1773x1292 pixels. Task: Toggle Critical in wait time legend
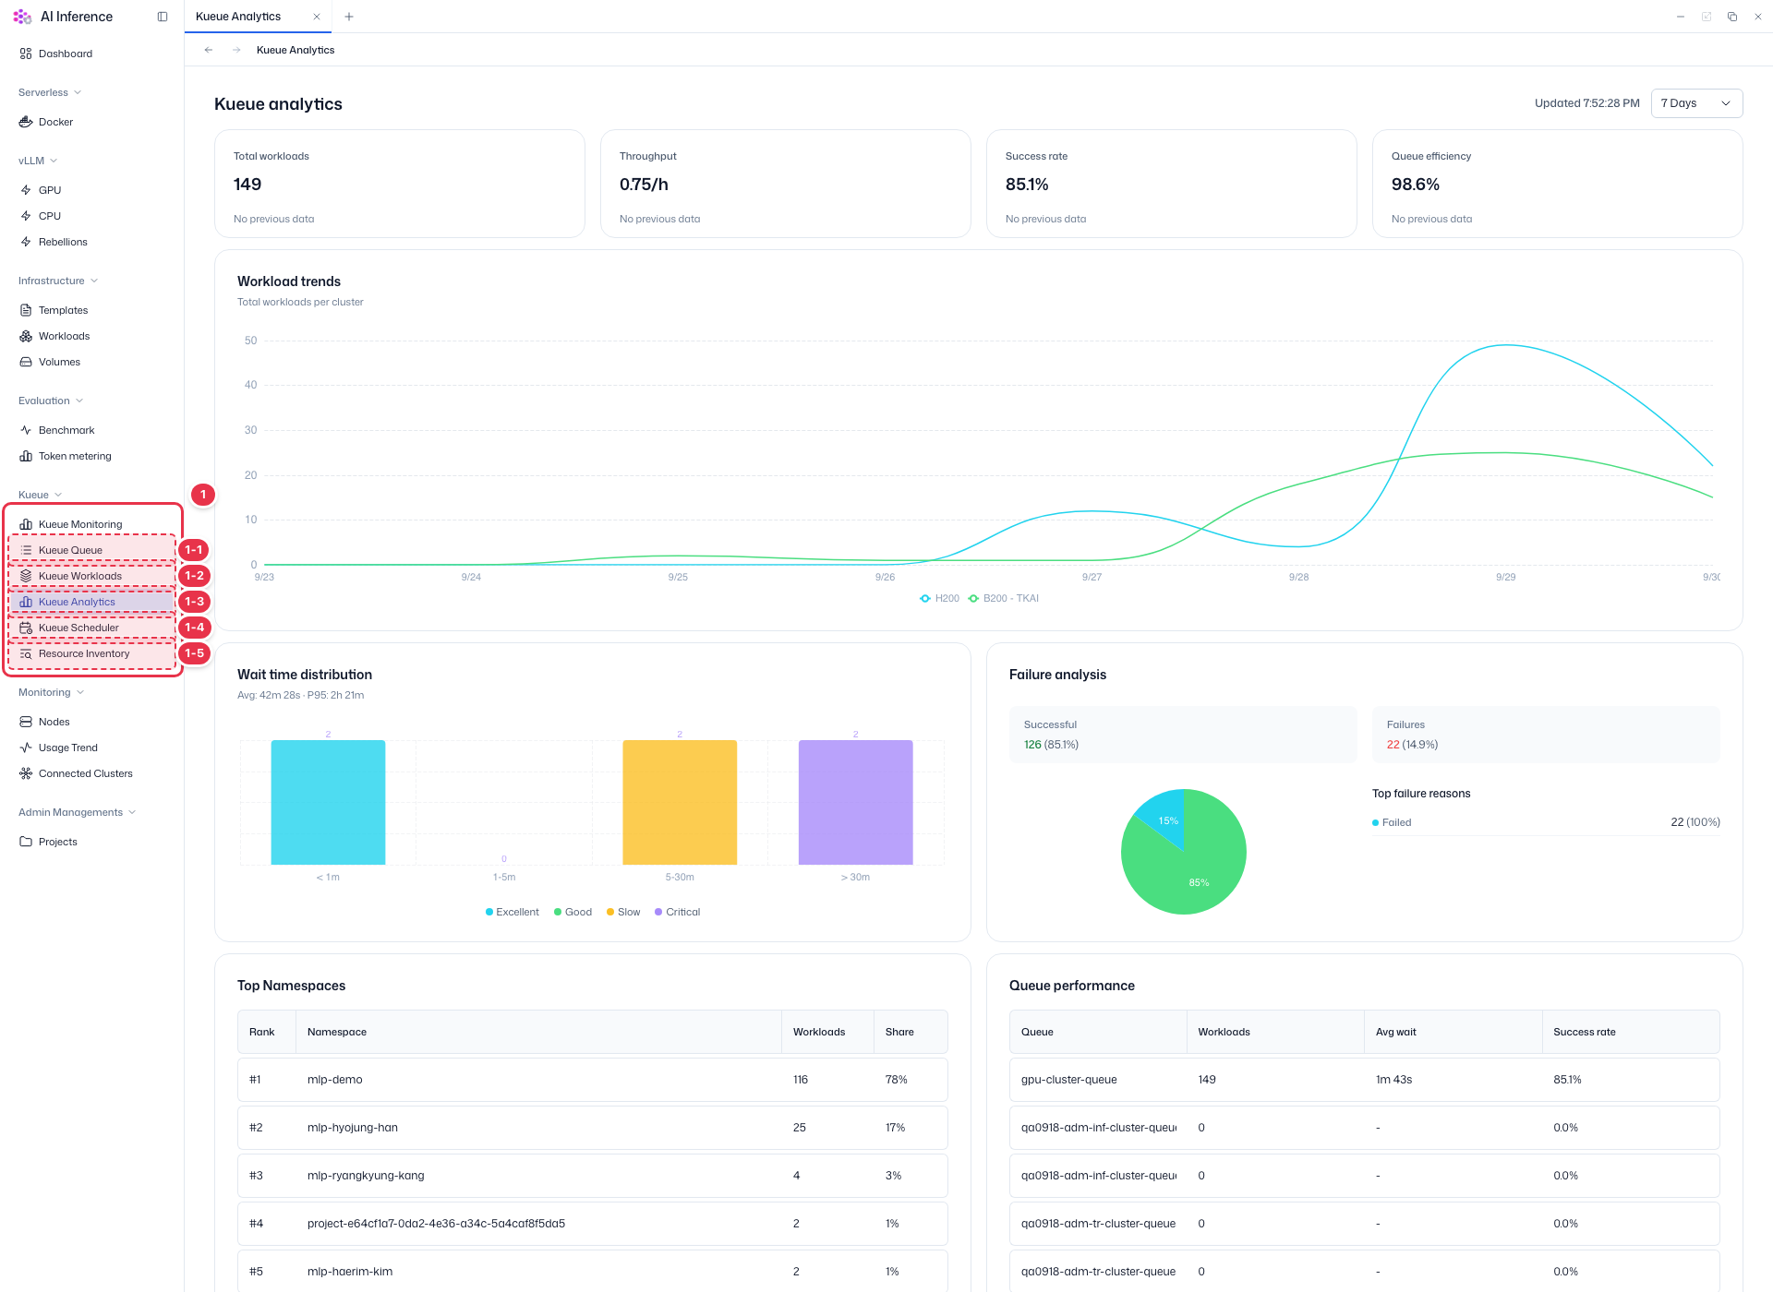pos(678,912)
